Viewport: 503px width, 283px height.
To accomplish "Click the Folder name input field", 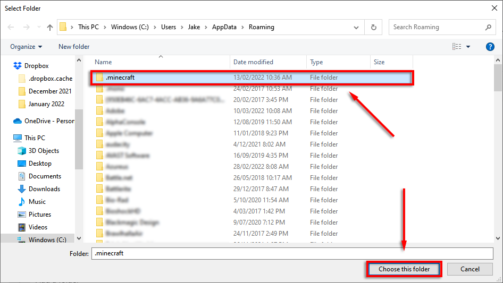I will pos(292,253).
